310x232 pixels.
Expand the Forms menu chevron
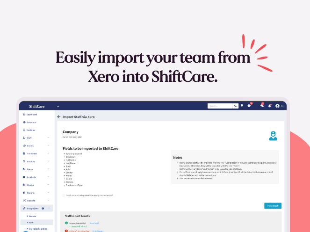click(x=48, y=169)
